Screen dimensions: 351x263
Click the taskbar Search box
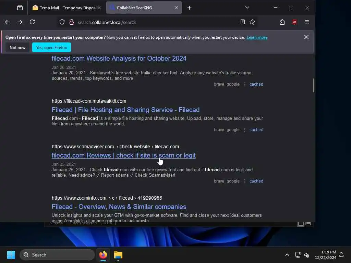pos(57,255)
